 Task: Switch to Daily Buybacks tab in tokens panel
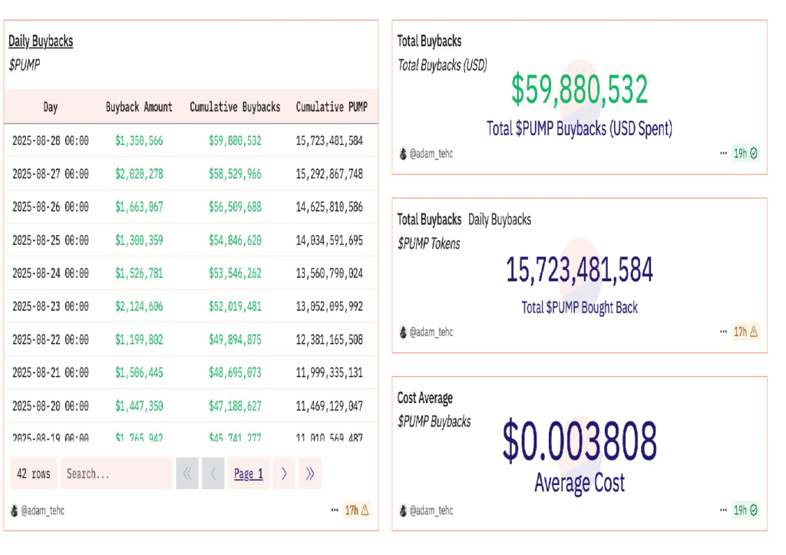500,220
